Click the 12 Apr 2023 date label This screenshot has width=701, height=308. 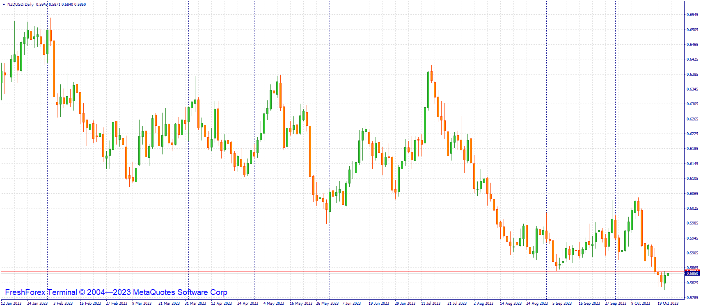point(221,303)
